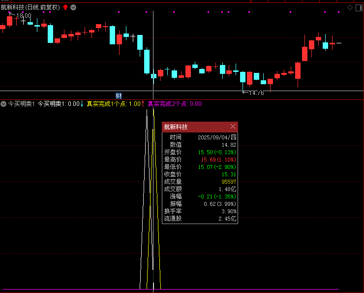Image resolution: width=364 pixels, height=293 pixels.
Task: Click the 财 marker on the price chart
Action: (x=119, y=96)
